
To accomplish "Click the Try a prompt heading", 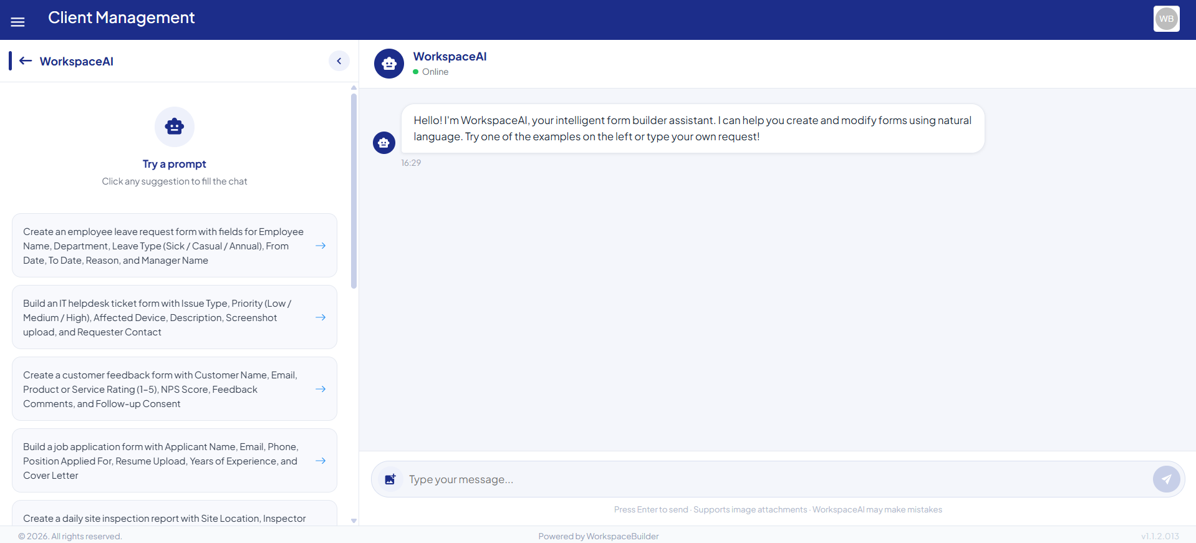I will pyautogui.click(x=175, y=164).
